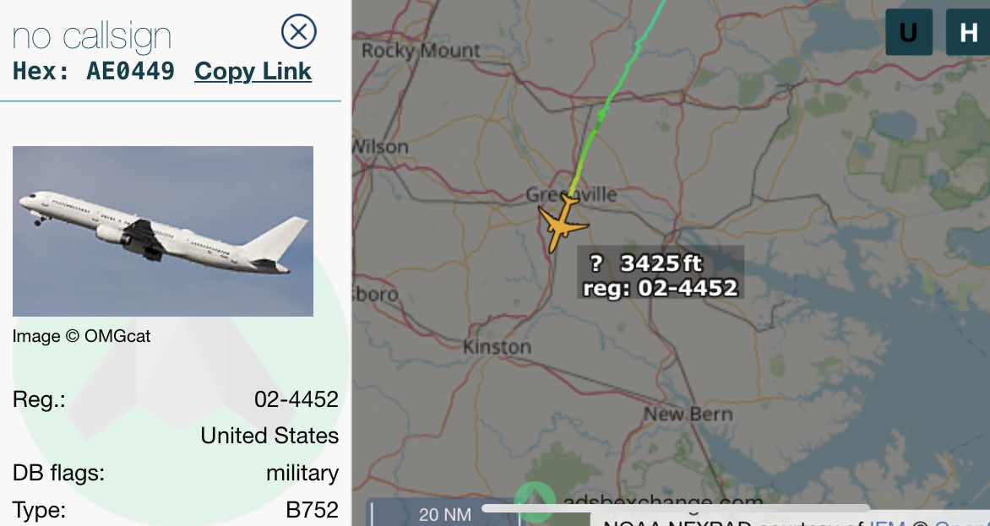
Task: Copy link for hex AE0449
Action: tap(253, 71)
